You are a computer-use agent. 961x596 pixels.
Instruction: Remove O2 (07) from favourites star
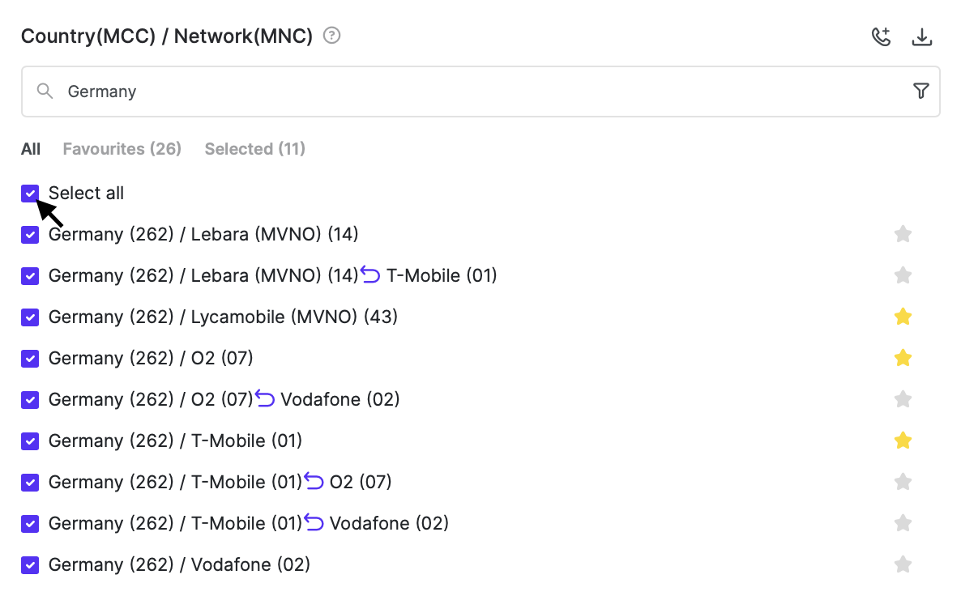click(903, 358)
